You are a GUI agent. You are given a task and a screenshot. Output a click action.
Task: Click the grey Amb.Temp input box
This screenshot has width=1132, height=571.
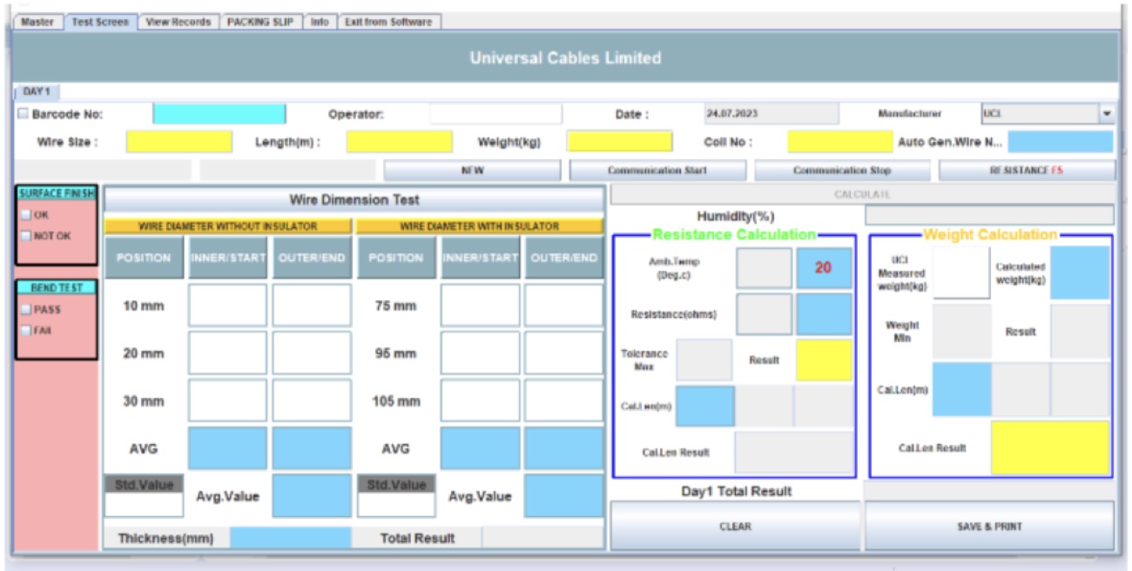(x=765, y=268)
